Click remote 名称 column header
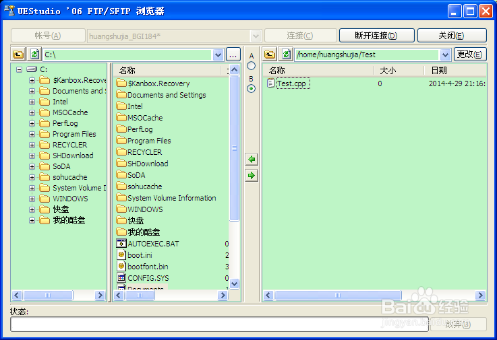497x340 pixels. click(x=318, y=70)
